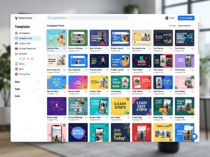Expand the Color filter section
Image resolution: width=210 pixels, height=157 pixels.
(27, 96)
